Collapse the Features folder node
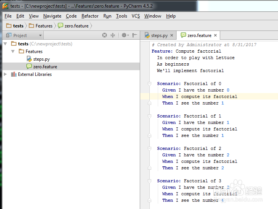Image resolution: width=278 pixels, height=209 pixels. click(13, 51)
